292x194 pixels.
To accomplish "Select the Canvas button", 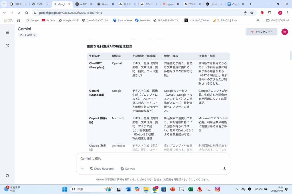I will click(x=128, y=169).
